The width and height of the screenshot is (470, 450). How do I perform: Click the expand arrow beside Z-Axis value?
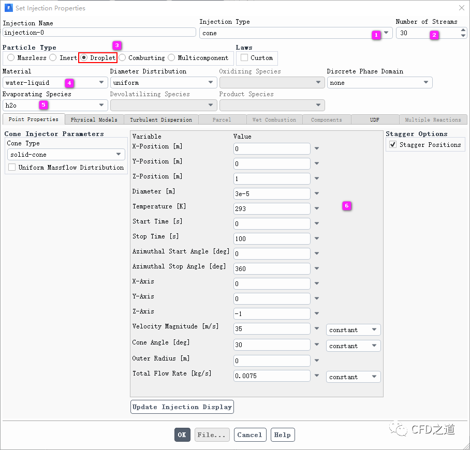[x=317, y=314]
